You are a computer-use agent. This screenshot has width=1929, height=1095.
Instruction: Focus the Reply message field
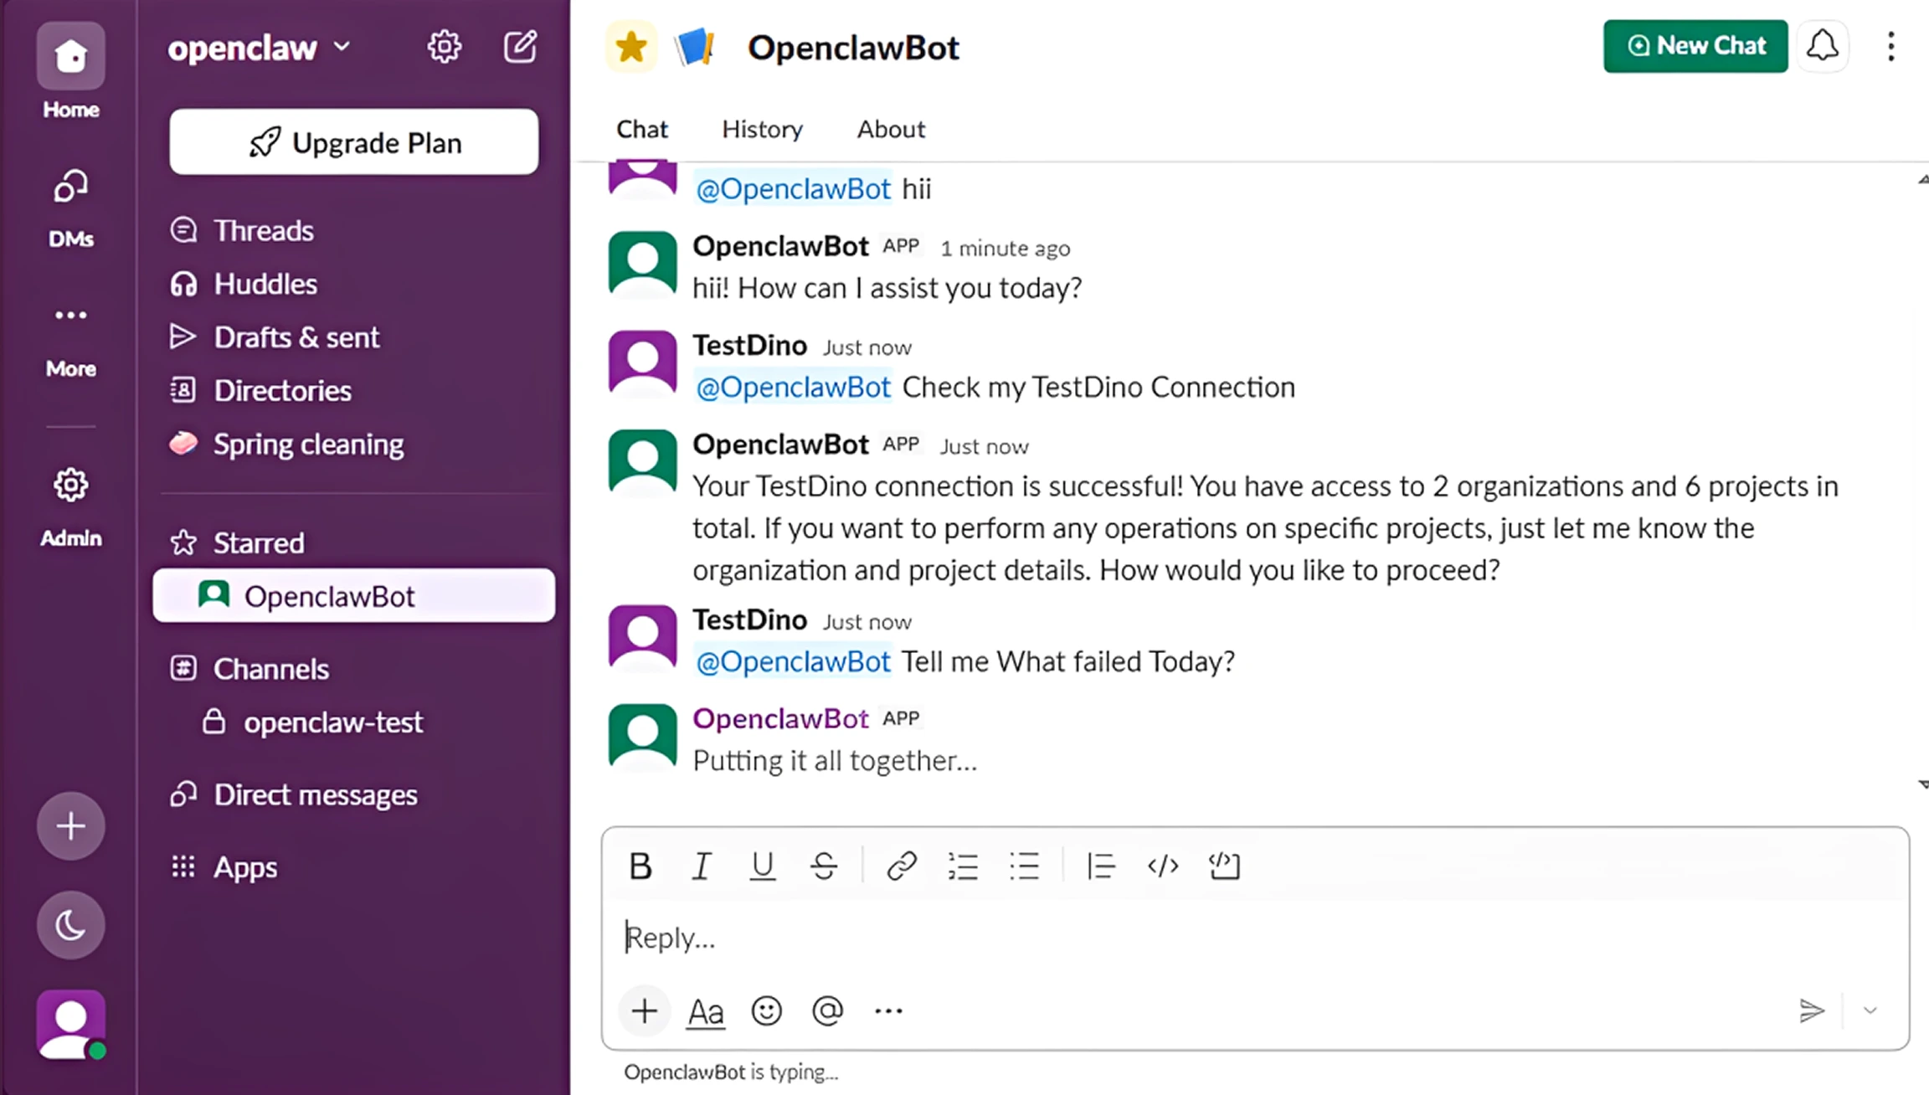point(1254,938)
